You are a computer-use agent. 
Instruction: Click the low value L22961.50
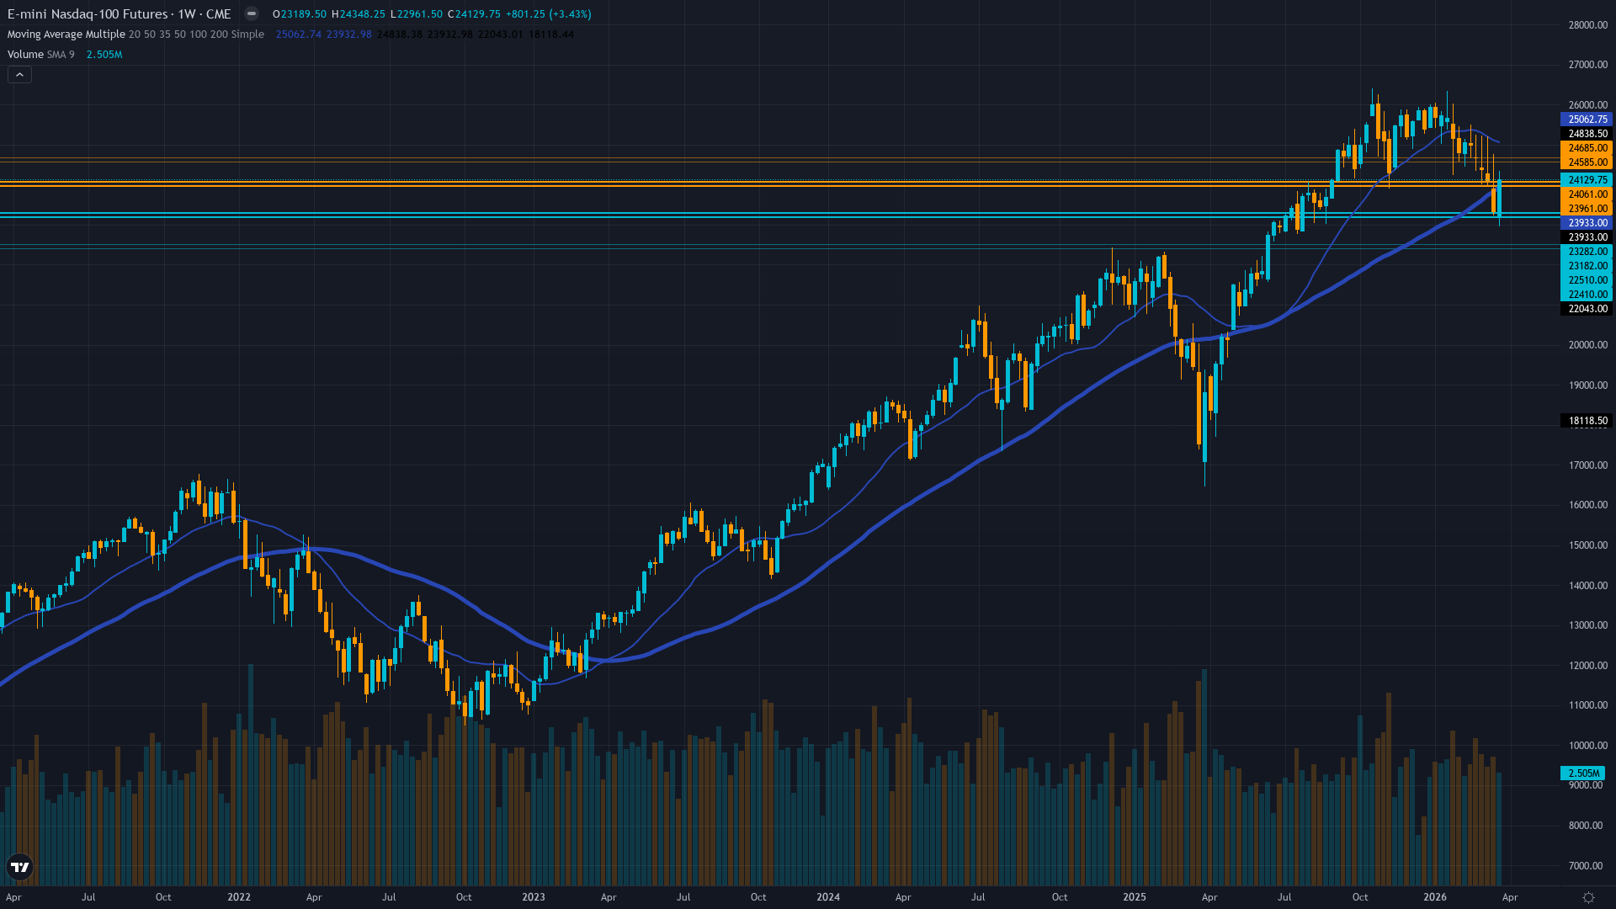point(417,14)
